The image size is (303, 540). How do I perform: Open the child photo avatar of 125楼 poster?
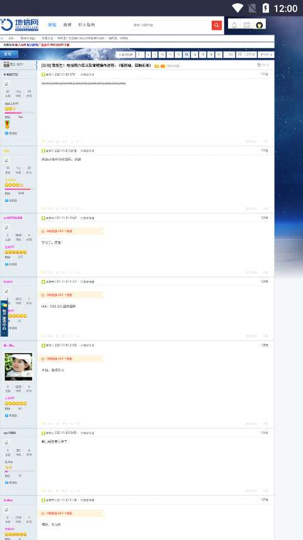(18, 367)
